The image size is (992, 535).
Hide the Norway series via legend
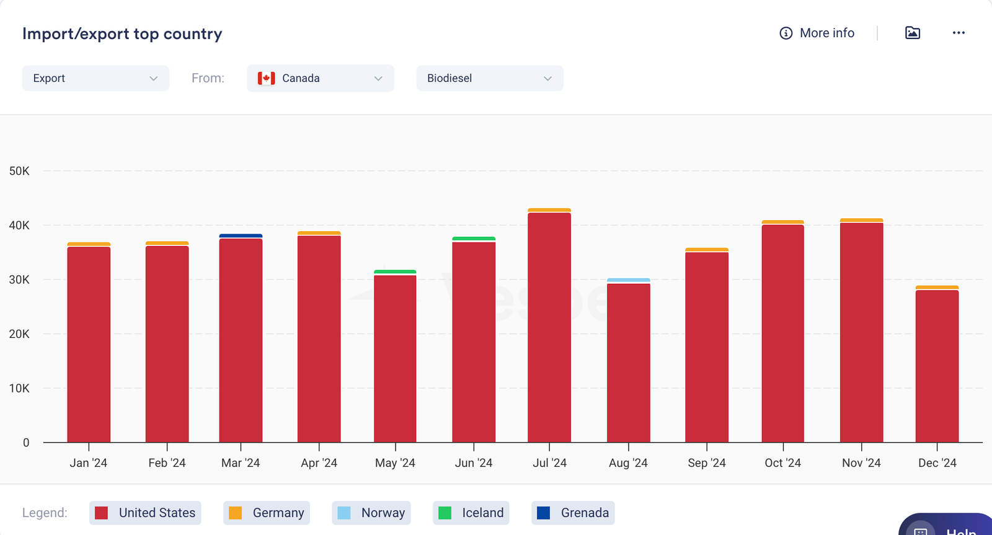[371, 513]
